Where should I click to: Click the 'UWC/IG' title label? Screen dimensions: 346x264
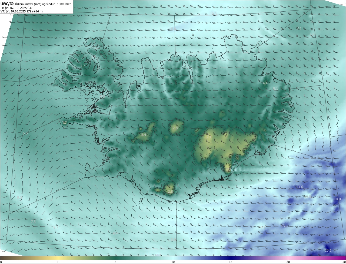coord(7,4)
